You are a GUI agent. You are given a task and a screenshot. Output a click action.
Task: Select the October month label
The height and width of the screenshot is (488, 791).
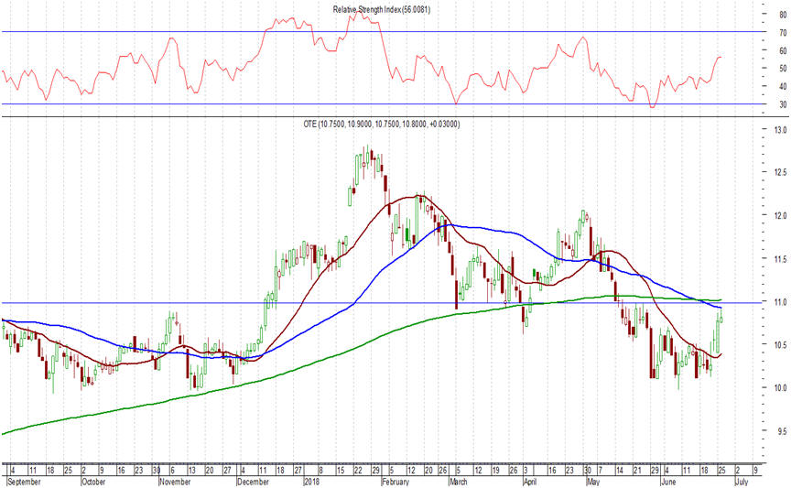(93, 482)
